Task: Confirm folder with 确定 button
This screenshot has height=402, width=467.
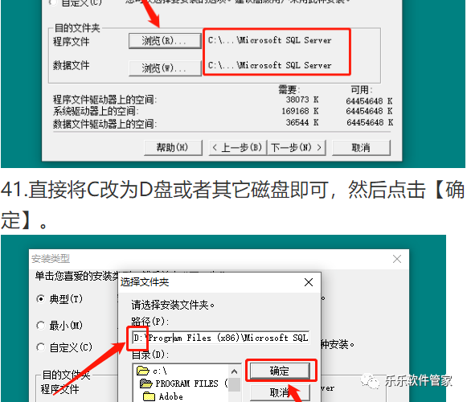Action: 280,371
